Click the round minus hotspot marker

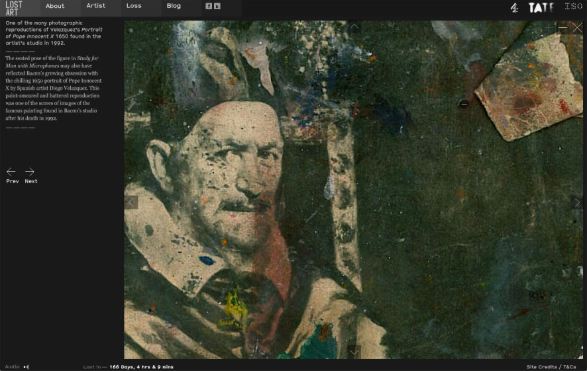pyautogui.click(x=464, y=104)
